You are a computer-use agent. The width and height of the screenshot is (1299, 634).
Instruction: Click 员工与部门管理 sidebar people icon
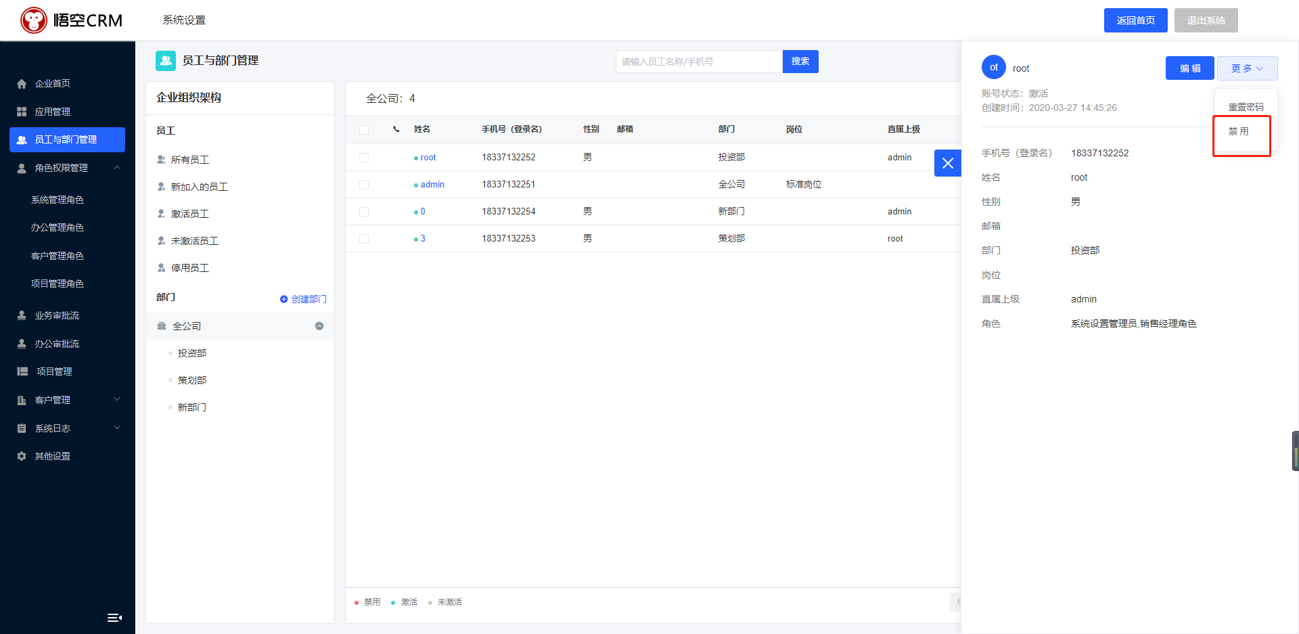(x=22, y=139)
